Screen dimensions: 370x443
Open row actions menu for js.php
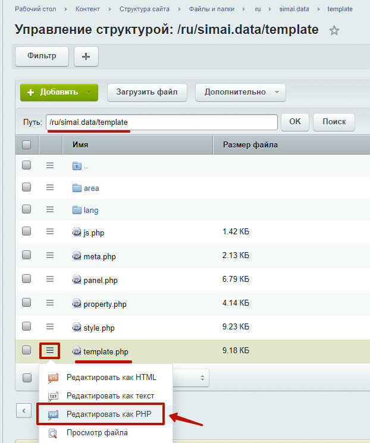click(50, 232)
